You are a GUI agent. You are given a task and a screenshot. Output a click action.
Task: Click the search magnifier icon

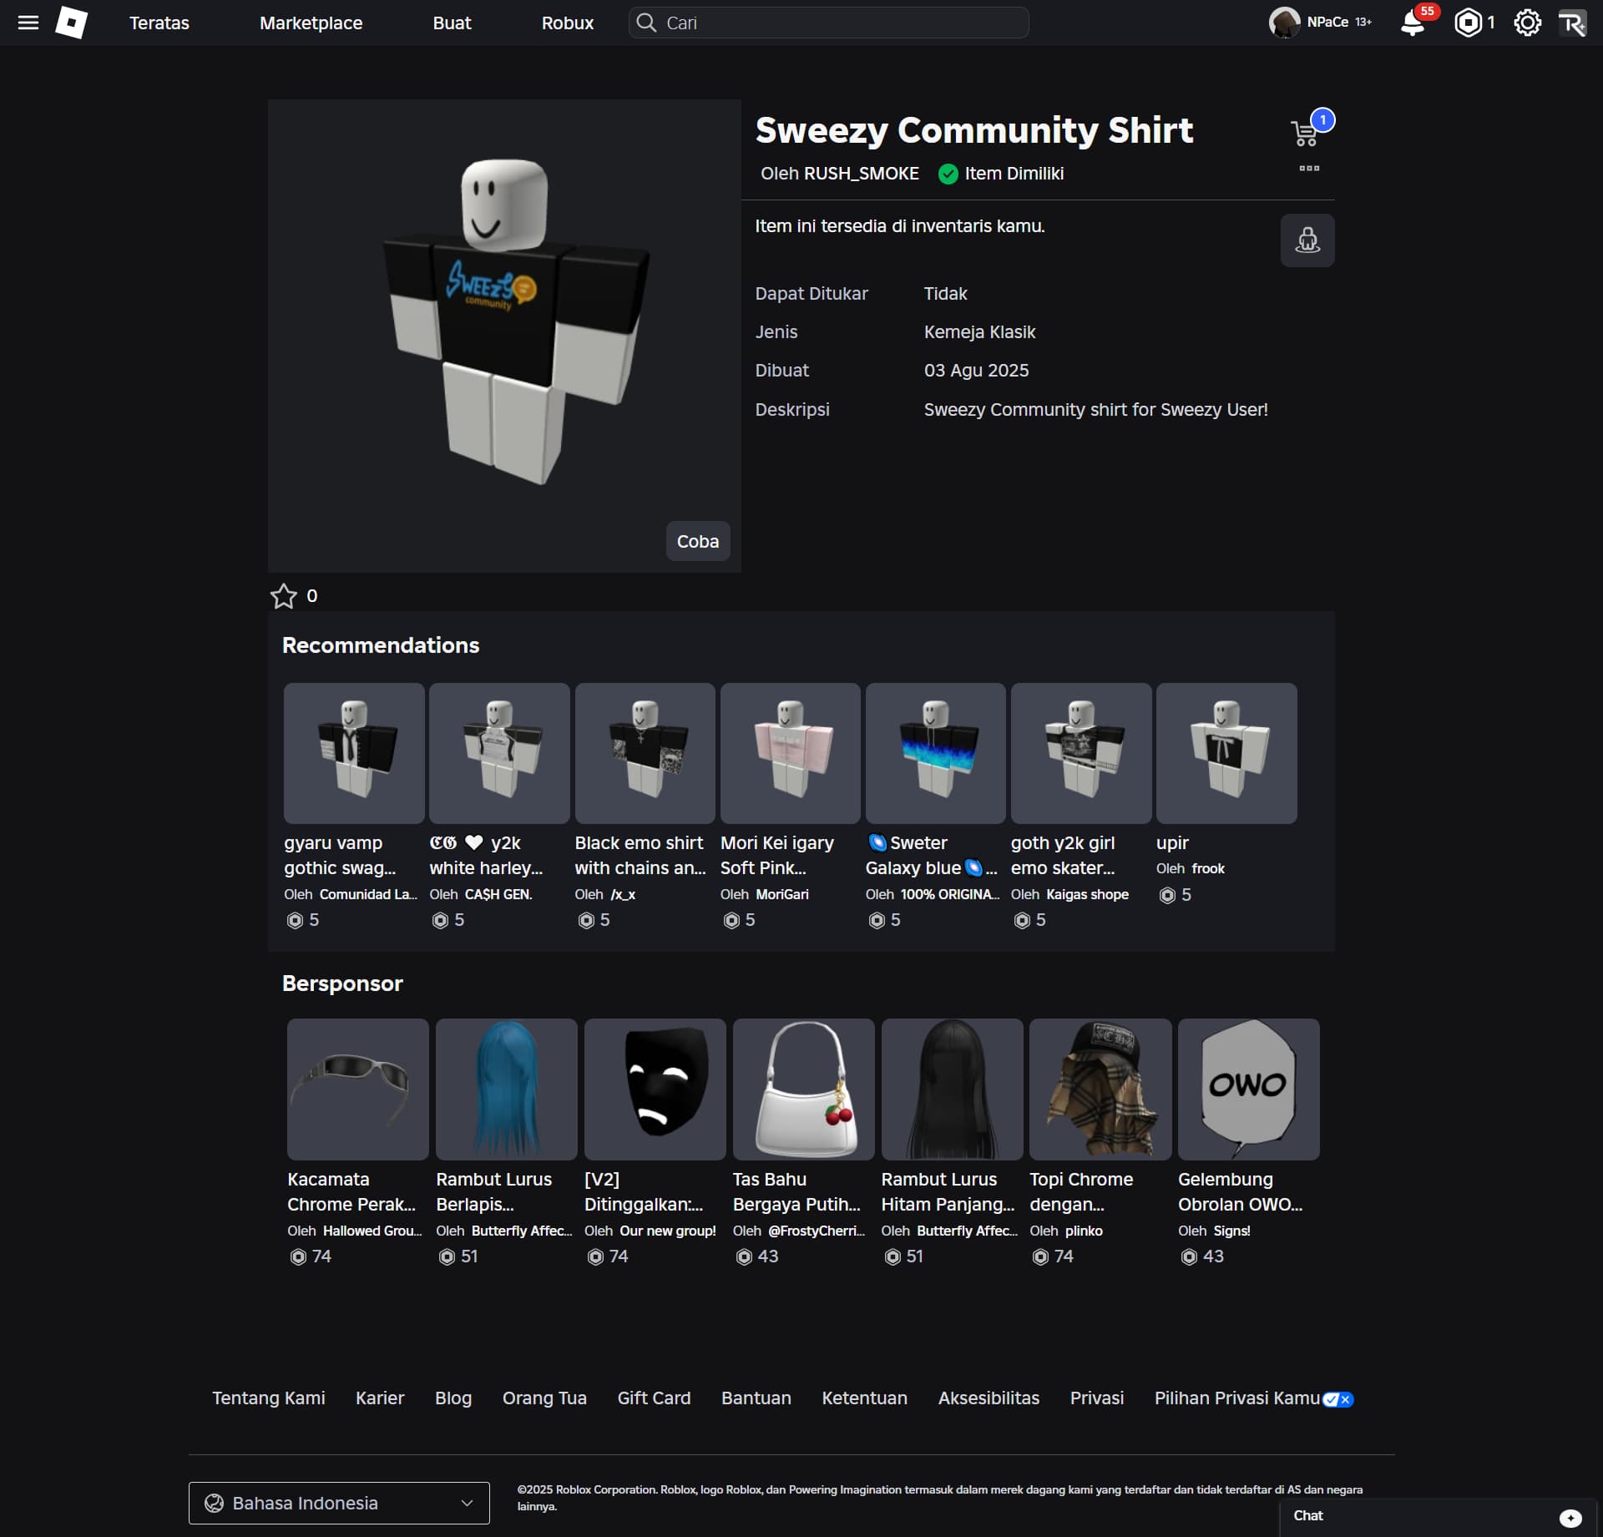point(646,23)
